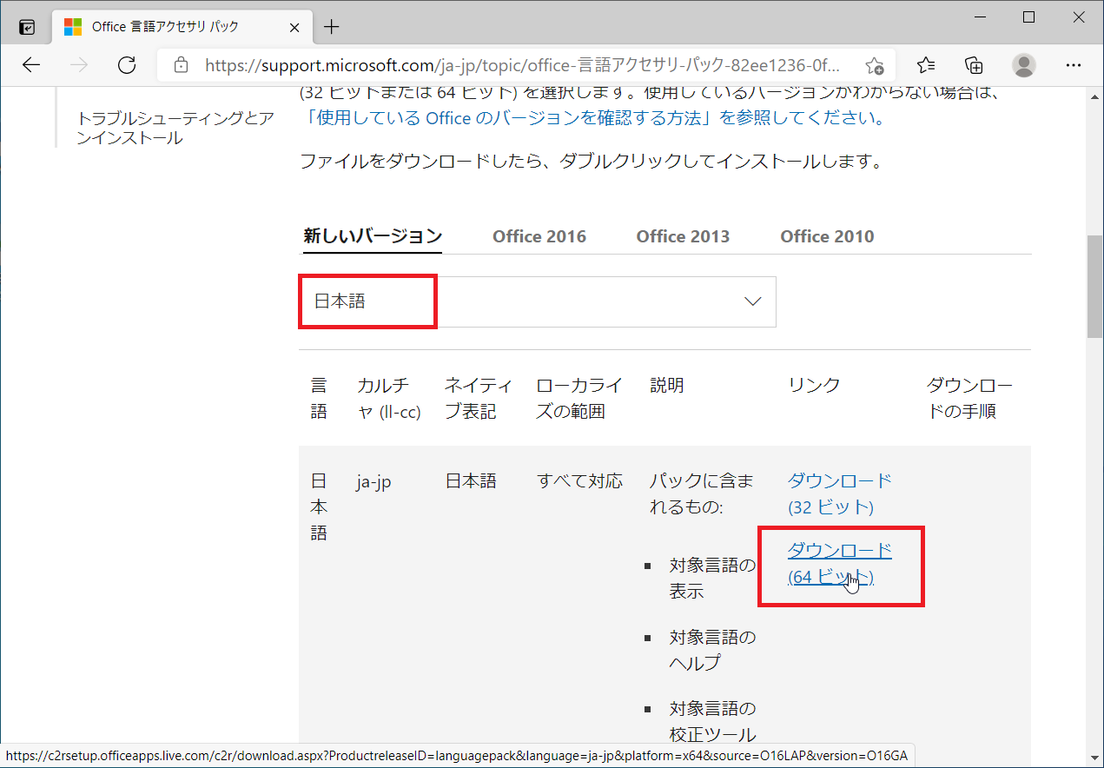Open トラブルシューティングとアンインストール in the sidebar

pos(175,128)
